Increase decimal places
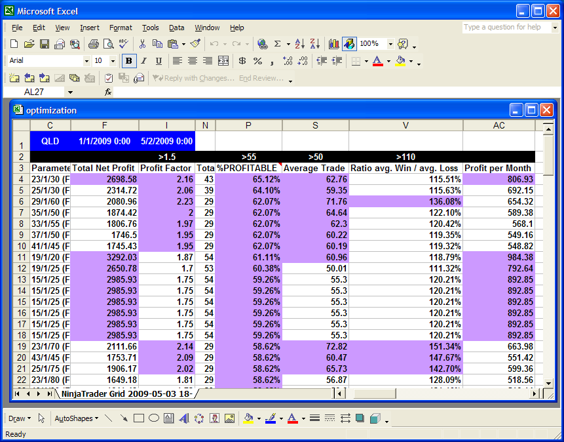Viewport: 564px width, 442px height. [x=288, y=61]
